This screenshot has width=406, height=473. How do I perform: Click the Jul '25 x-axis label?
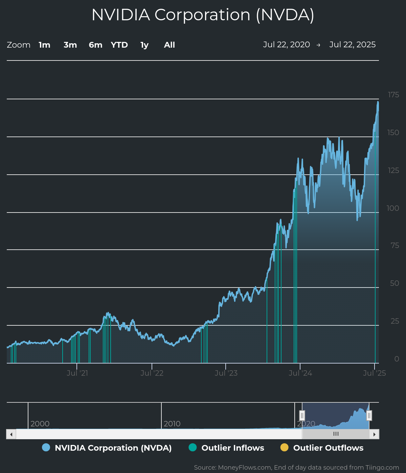click(x=375, y=373)
